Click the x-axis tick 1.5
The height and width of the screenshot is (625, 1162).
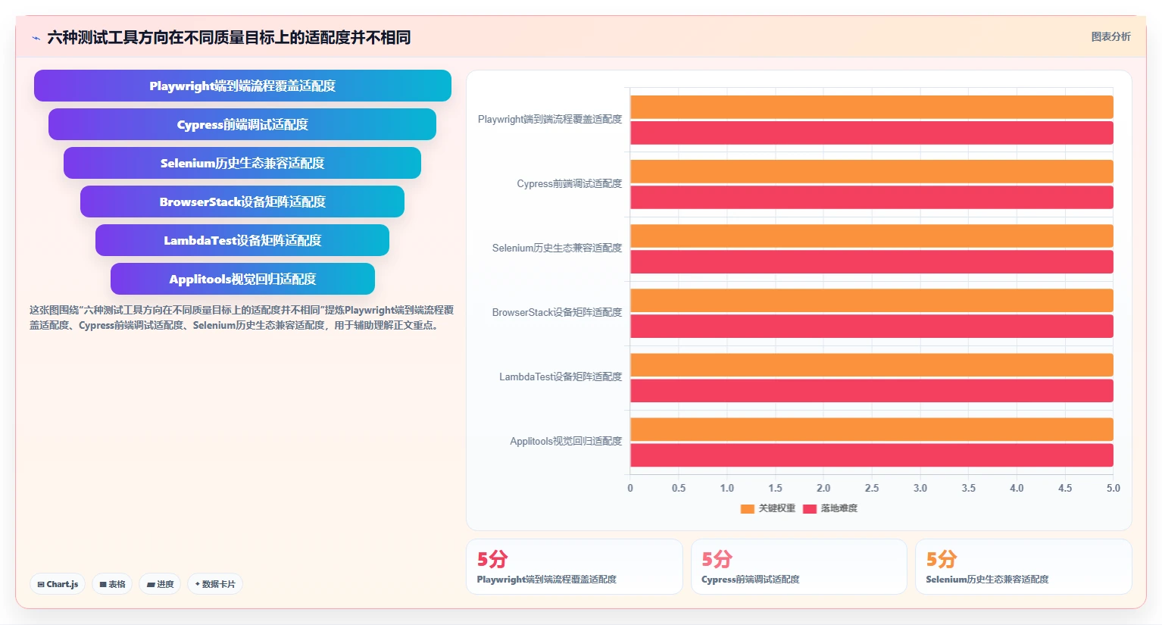pyautogui.click(x=775, y=488)
